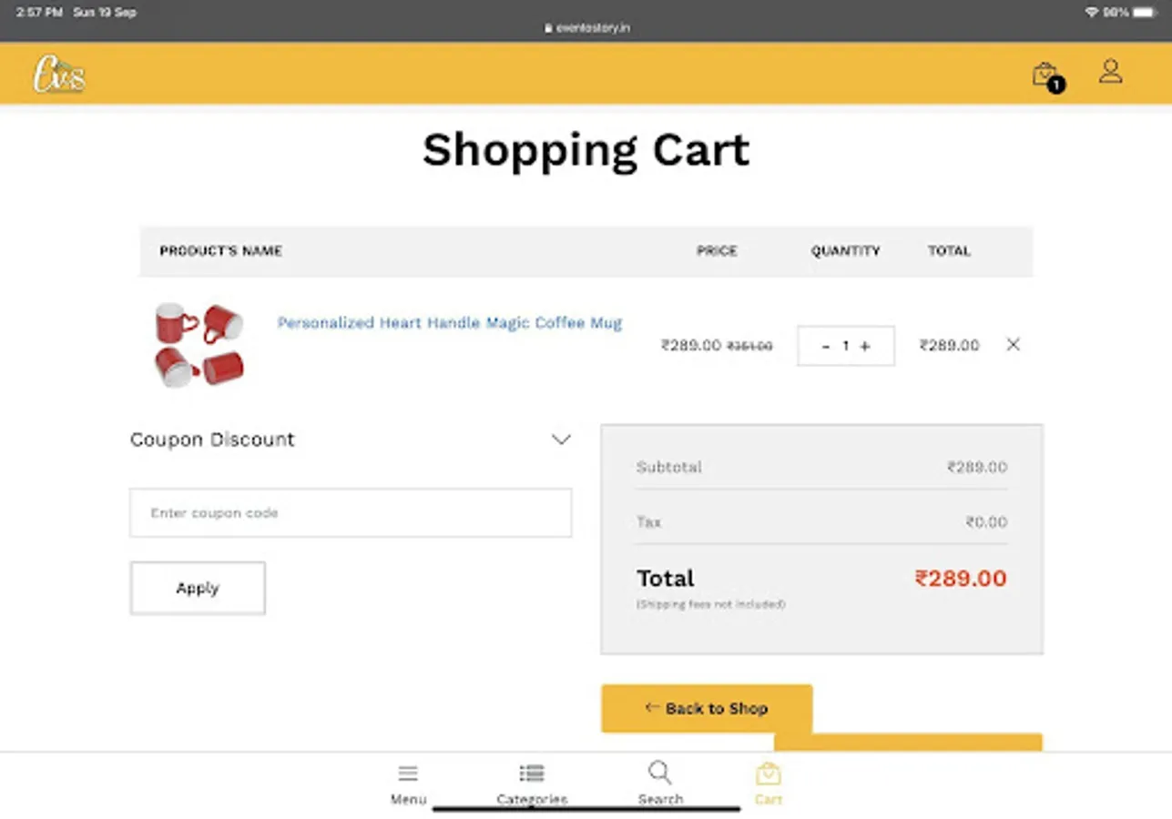Viewport: 1172px width, 819px height.
Task: Open the bottom Menu hamburger icon
Action: point(408,774)
